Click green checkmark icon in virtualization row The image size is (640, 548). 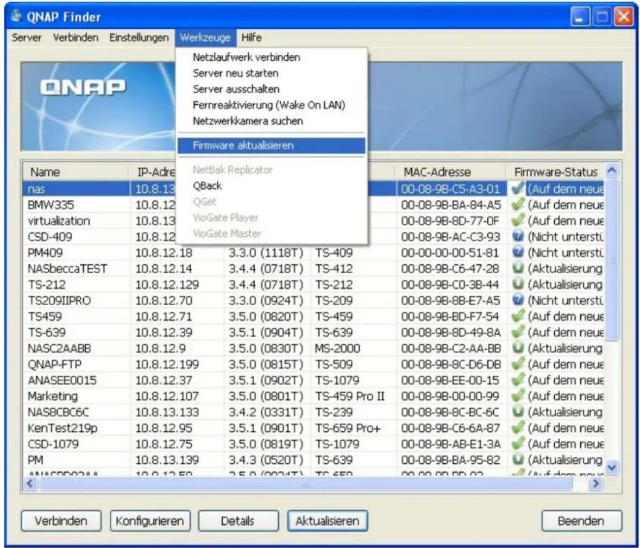point(518,221)
